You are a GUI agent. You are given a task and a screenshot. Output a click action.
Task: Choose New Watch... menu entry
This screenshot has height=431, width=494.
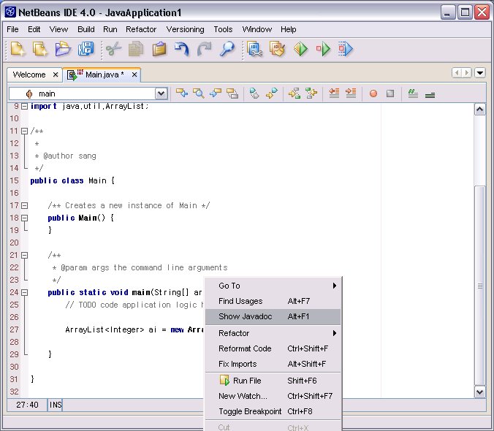click(273, 396)
